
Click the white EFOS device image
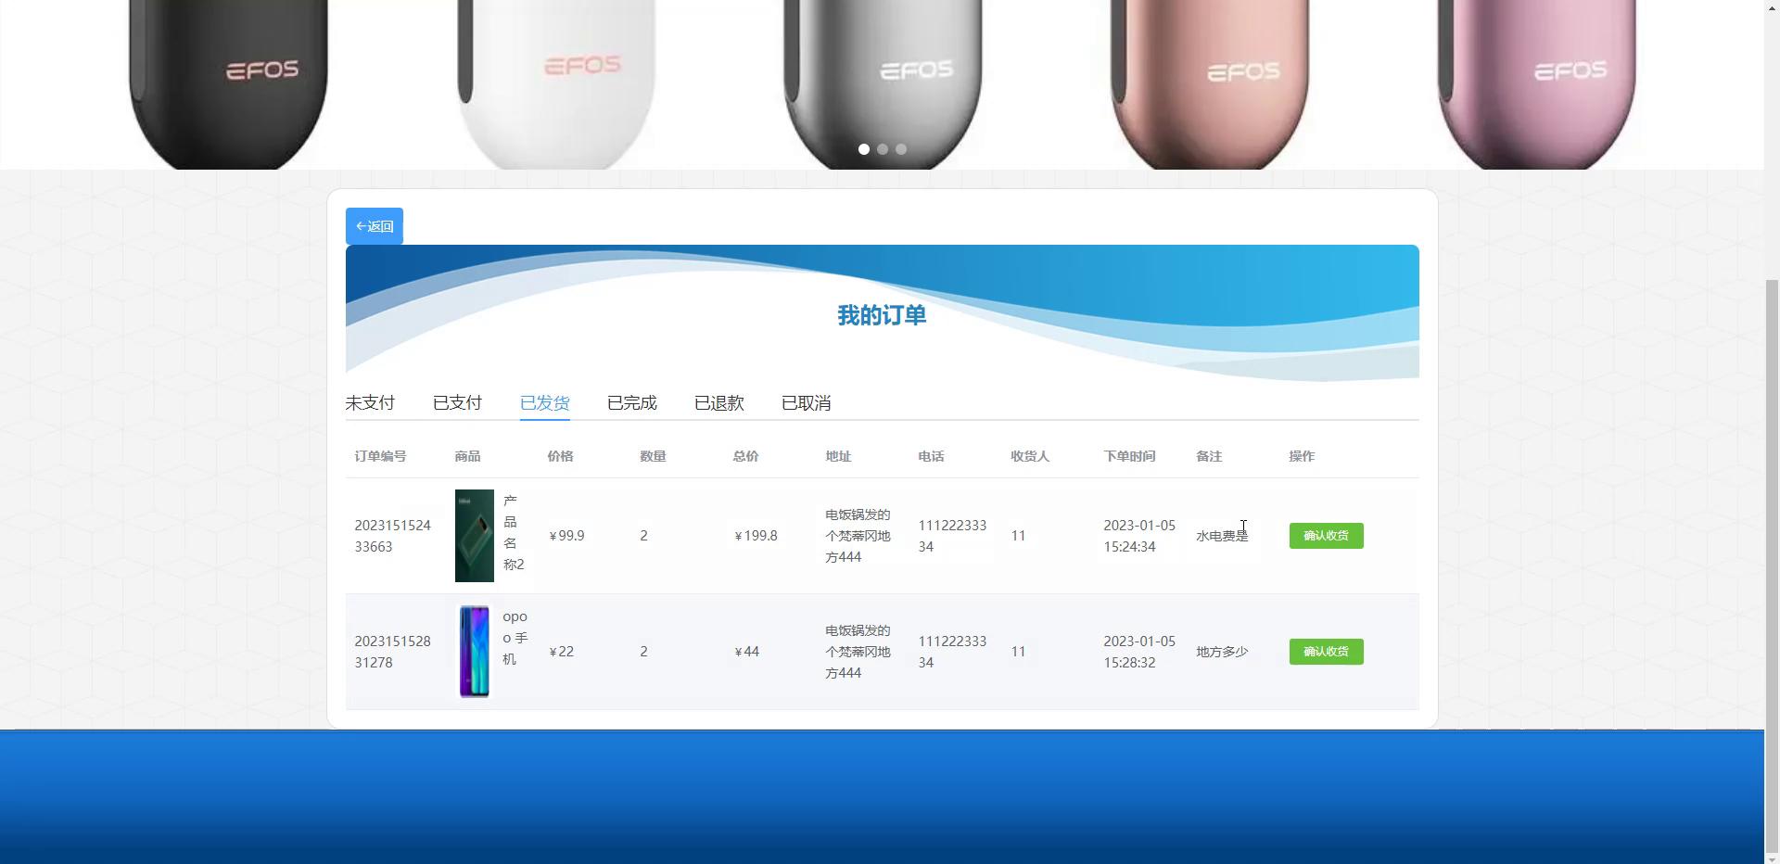click(x=556, y=83)
